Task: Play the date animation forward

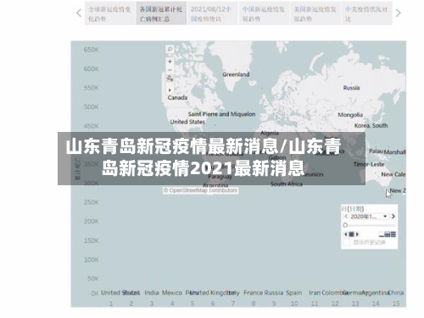Action: (x=357, y=234)
